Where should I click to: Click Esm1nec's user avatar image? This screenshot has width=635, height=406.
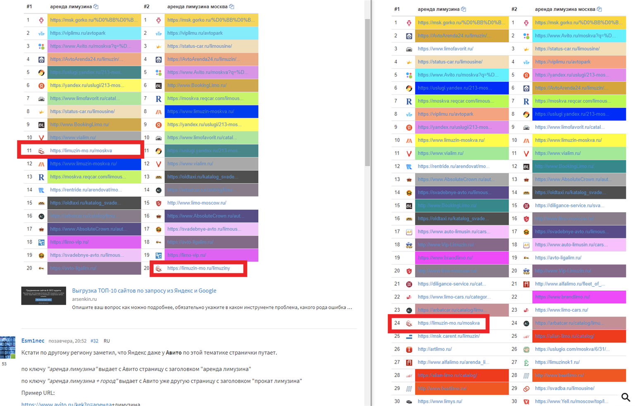8,347
